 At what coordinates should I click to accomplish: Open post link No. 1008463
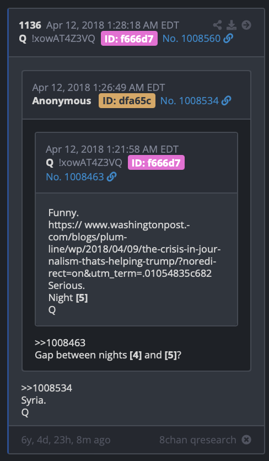click(x=75, y=176)
